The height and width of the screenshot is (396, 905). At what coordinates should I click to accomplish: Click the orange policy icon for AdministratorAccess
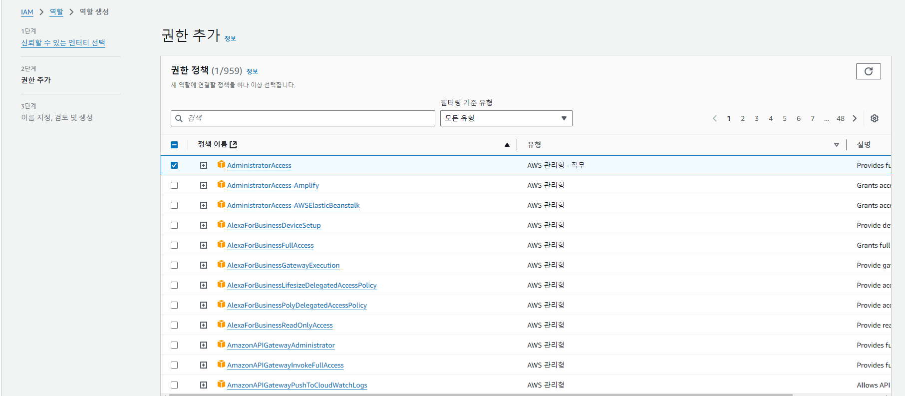(221, 164)
